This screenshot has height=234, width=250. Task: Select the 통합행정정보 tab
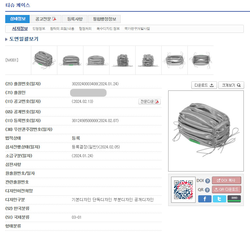(104, 19)
